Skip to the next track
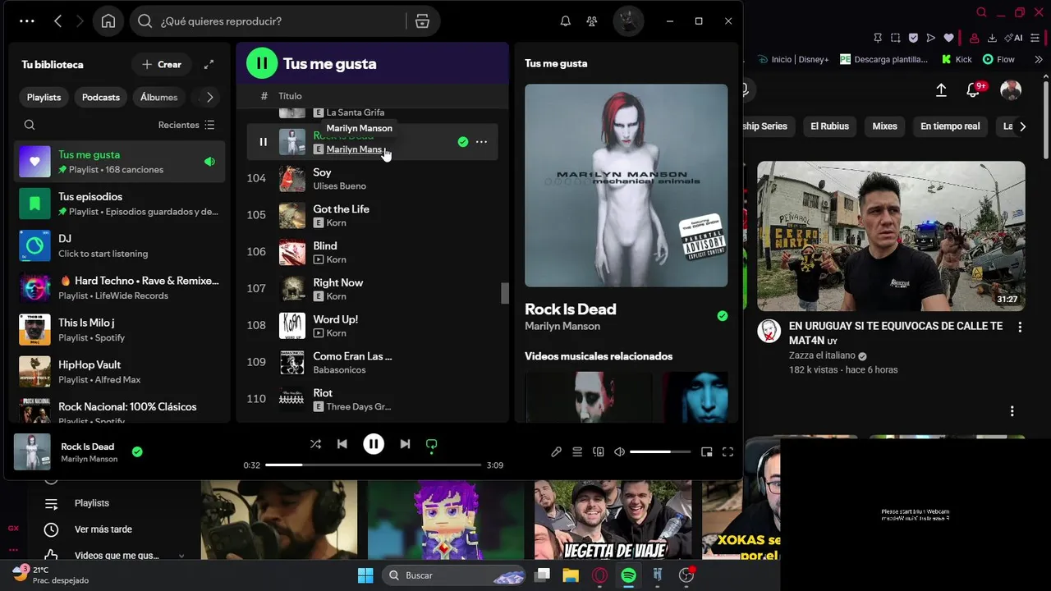 (x=405, y=444)
